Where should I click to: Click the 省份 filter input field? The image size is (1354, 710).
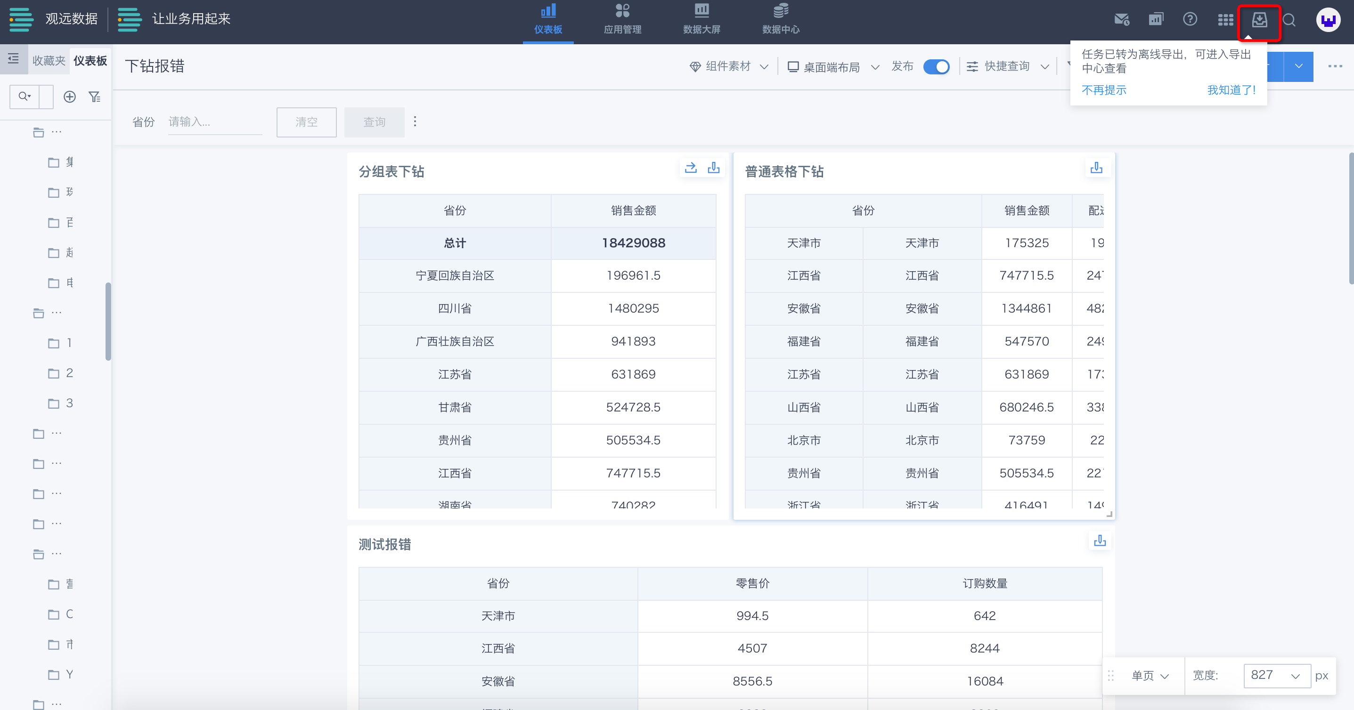coord(214,122)
